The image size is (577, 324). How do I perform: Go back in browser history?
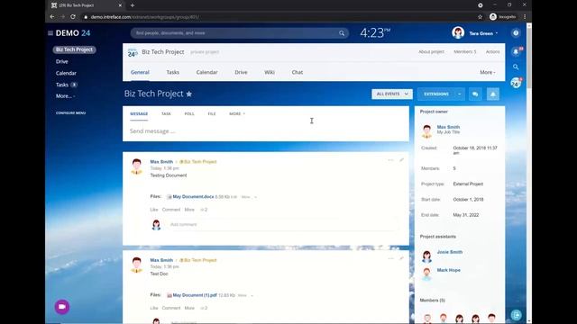pos(52,17)
